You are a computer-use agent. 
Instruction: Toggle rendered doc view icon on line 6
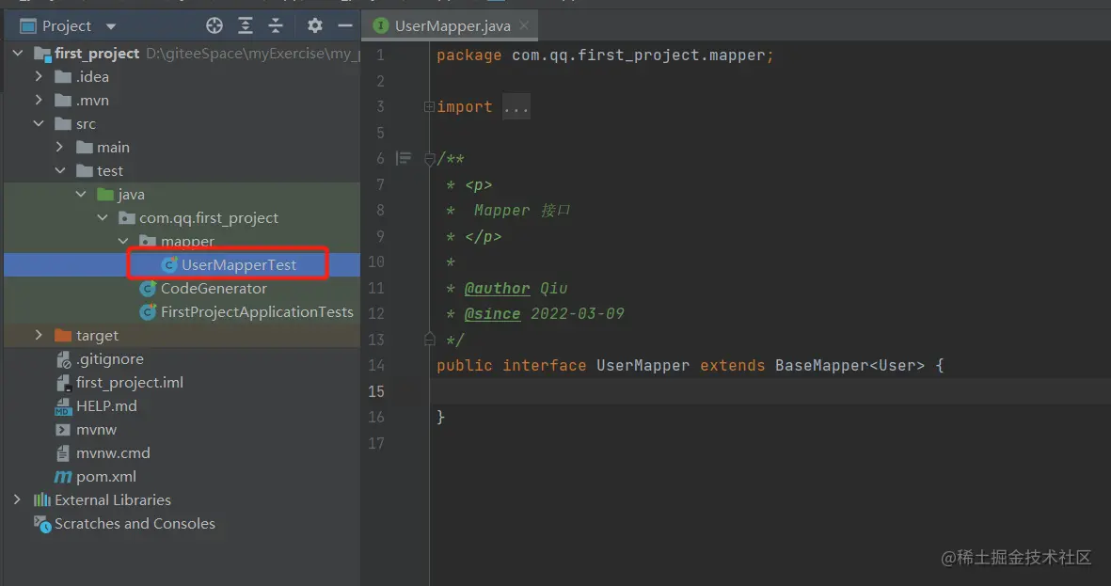tap(404, 158)
